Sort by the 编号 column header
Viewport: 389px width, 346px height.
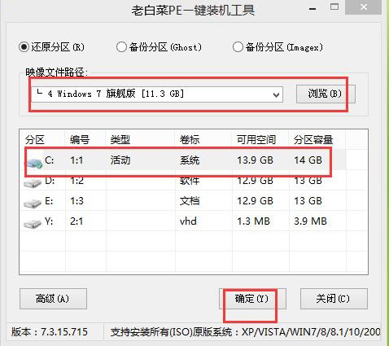[x=80, y=140]
